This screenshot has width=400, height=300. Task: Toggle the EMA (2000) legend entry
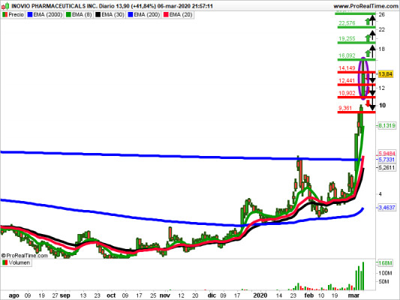[45, 15]
